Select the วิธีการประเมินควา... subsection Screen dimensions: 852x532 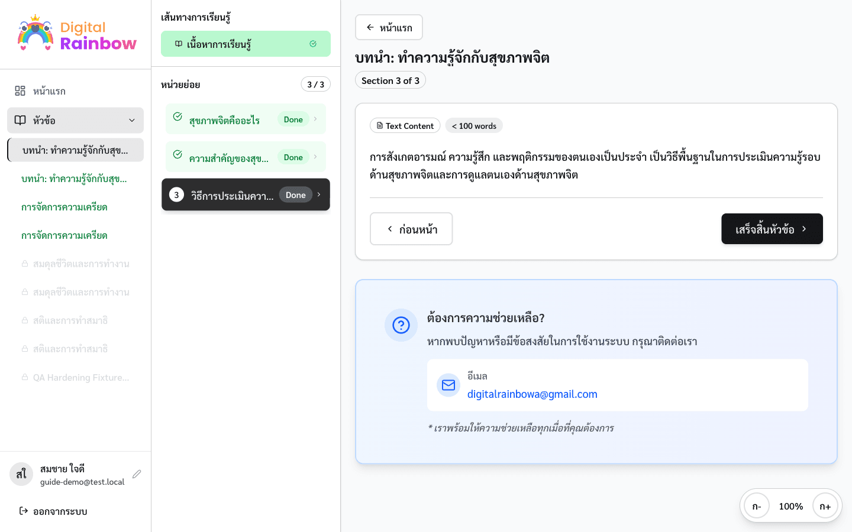(246, 194)
